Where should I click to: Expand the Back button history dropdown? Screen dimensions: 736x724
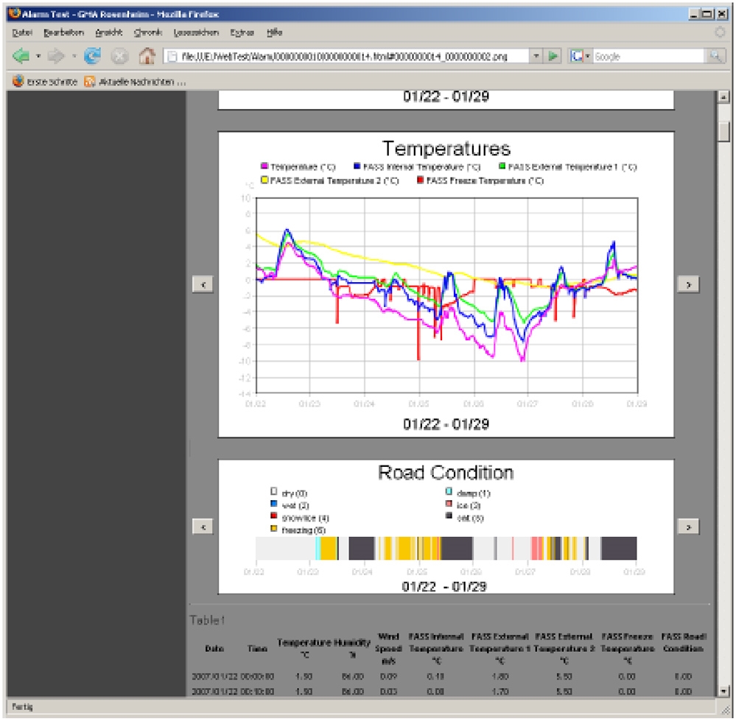[38, 55]
